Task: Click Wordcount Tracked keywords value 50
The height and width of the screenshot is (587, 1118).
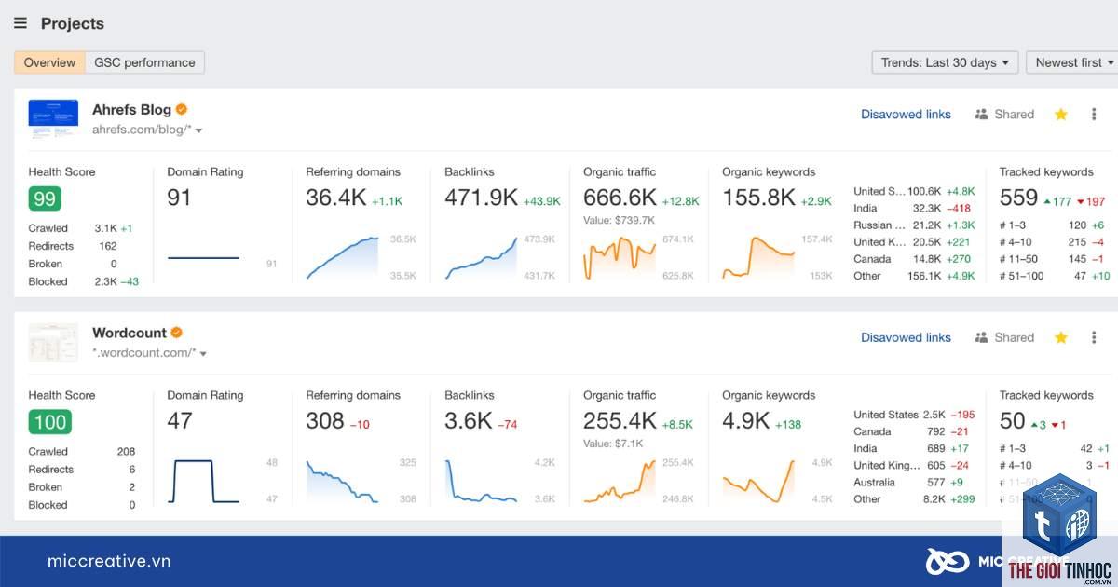Action: pos(1012,421)
